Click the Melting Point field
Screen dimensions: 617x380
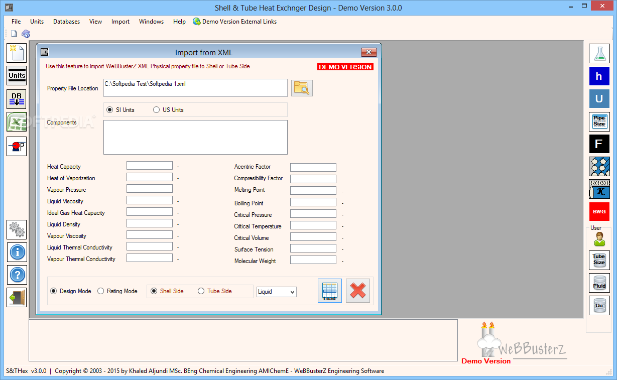(x=313, y=191)
